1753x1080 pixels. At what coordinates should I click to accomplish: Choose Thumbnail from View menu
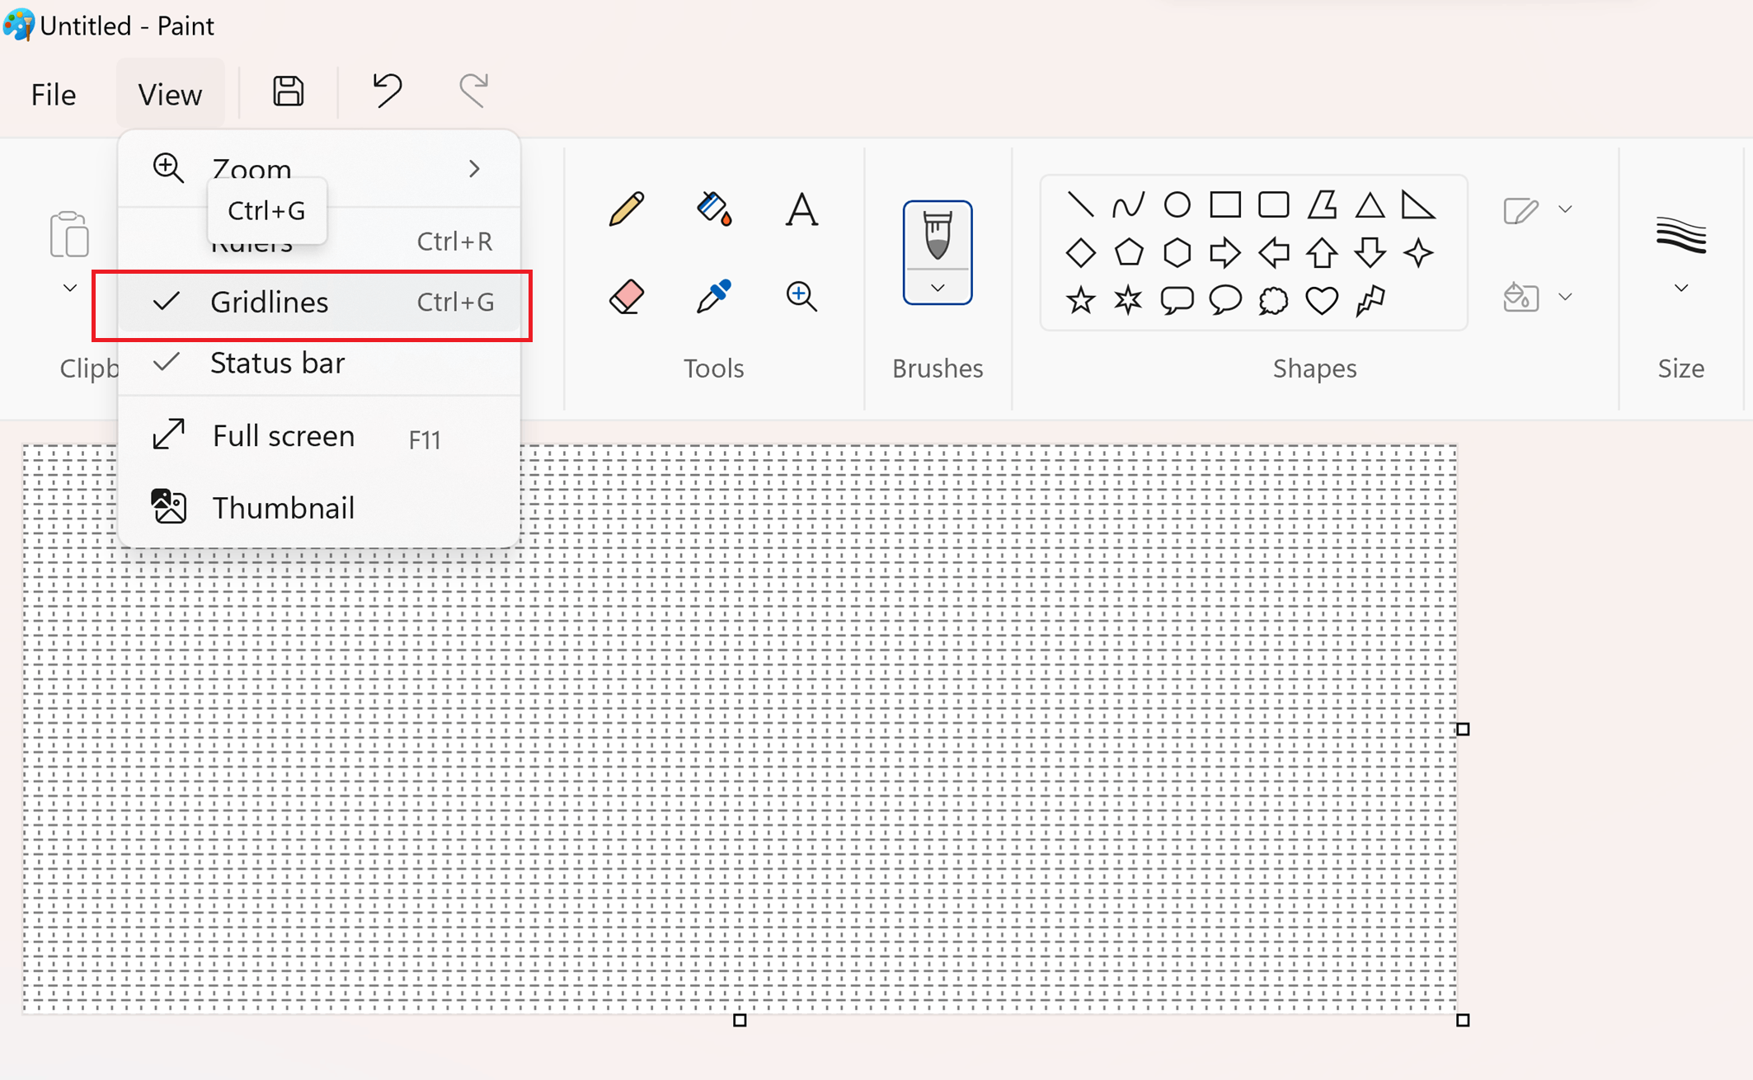pos(320,508)
